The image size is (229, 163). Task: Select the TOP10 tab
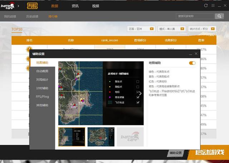17,29
